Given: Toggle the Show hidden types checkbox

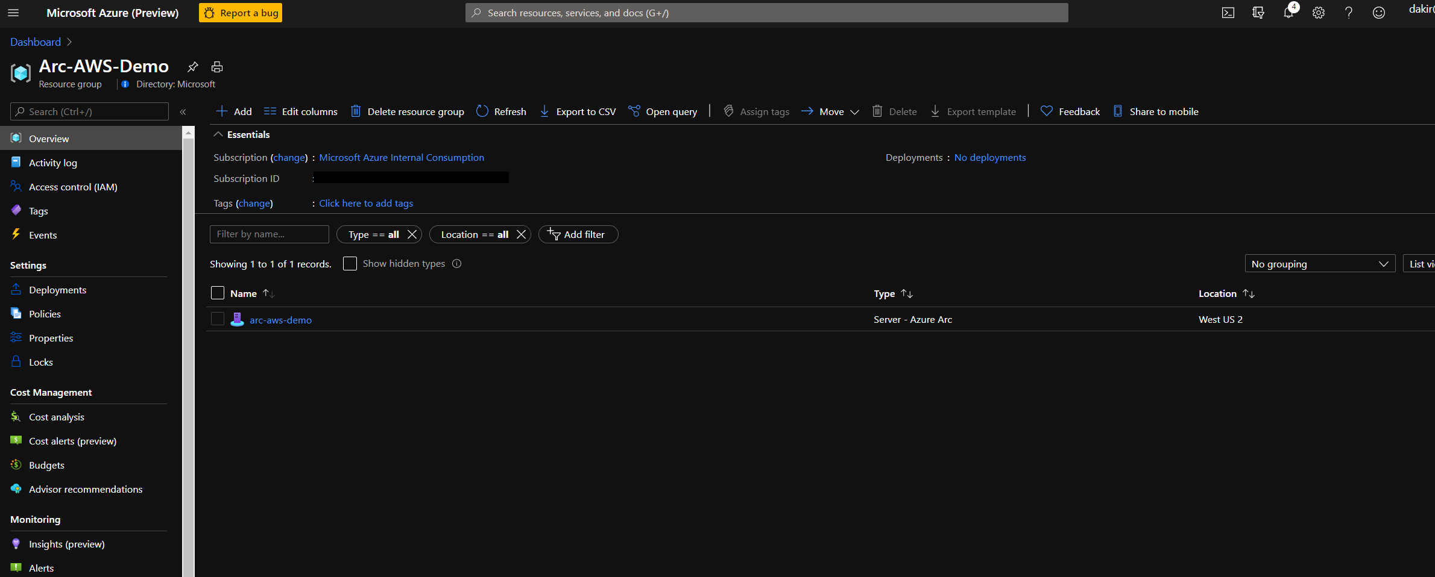Looking at the screenshot, I should tap(350, 263).
